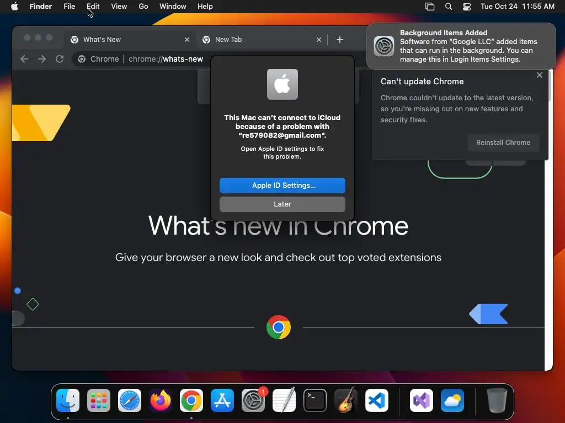This screenshot has height=423, width=565.
Task: Open the Go menu
Action: click(143, 7)
